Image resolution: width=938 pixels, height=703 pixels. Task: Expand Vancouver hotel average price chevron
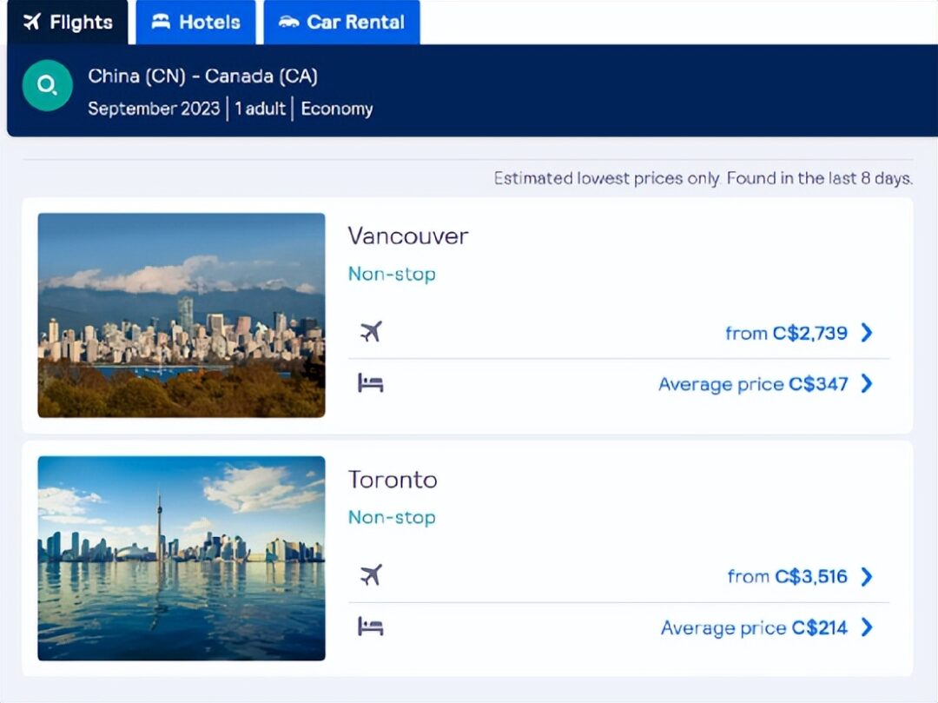point(867,383)
